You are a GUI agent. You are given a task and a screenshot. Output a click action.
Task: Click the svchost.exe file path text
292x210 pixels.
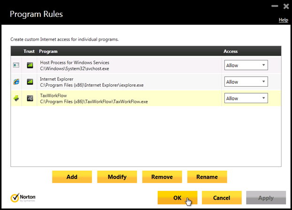75,68
